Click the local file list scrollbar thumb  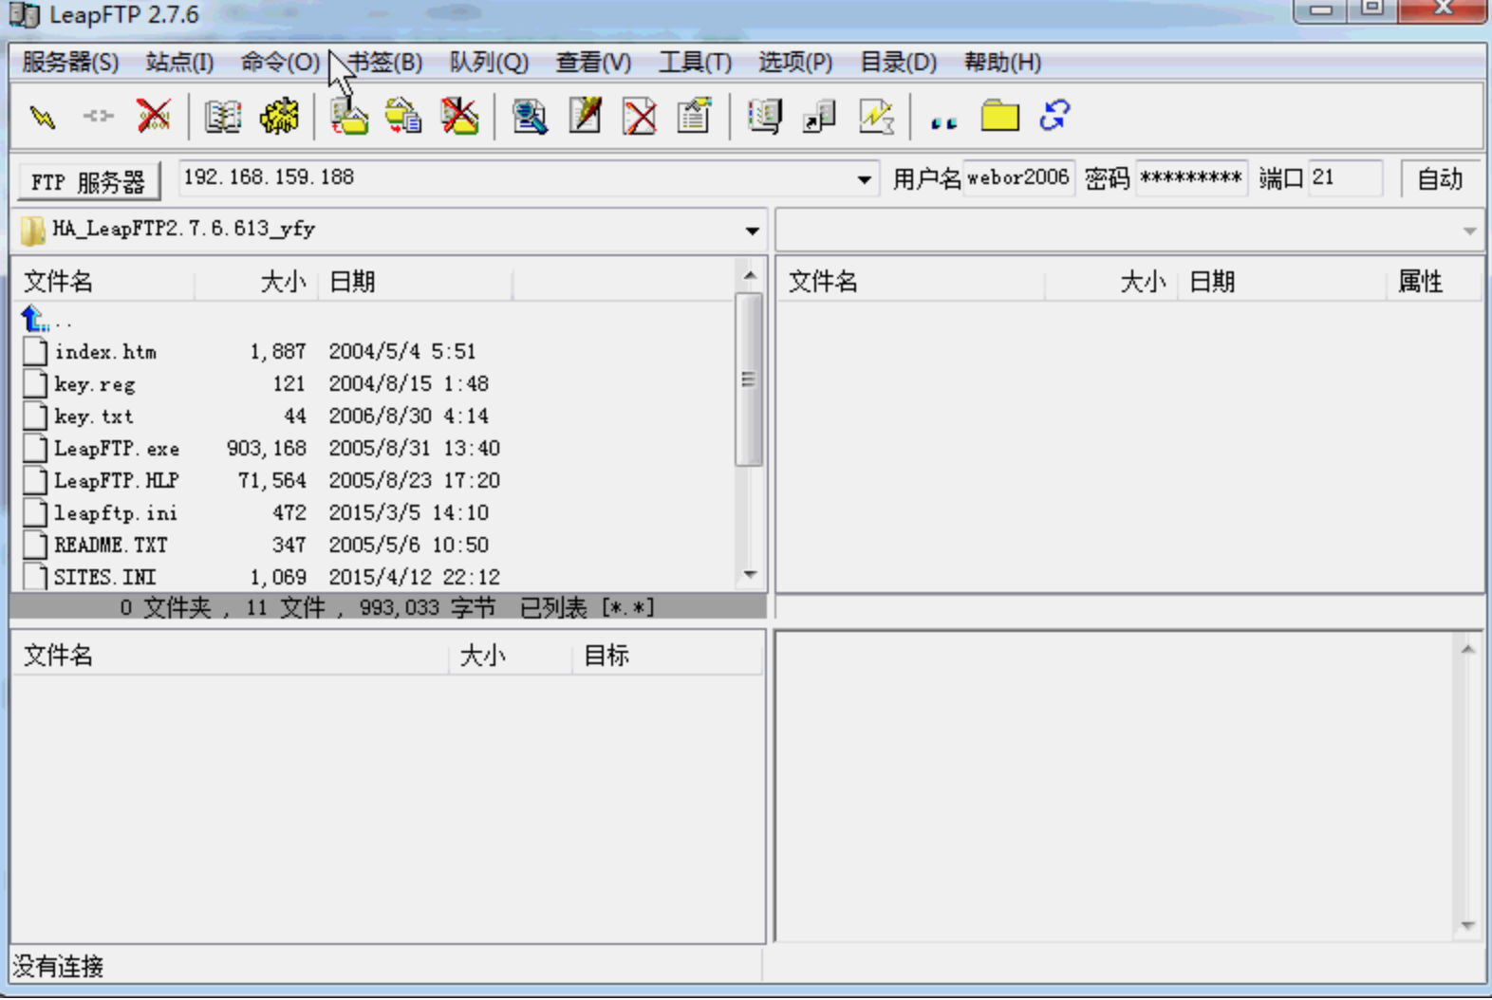[749, 380]
